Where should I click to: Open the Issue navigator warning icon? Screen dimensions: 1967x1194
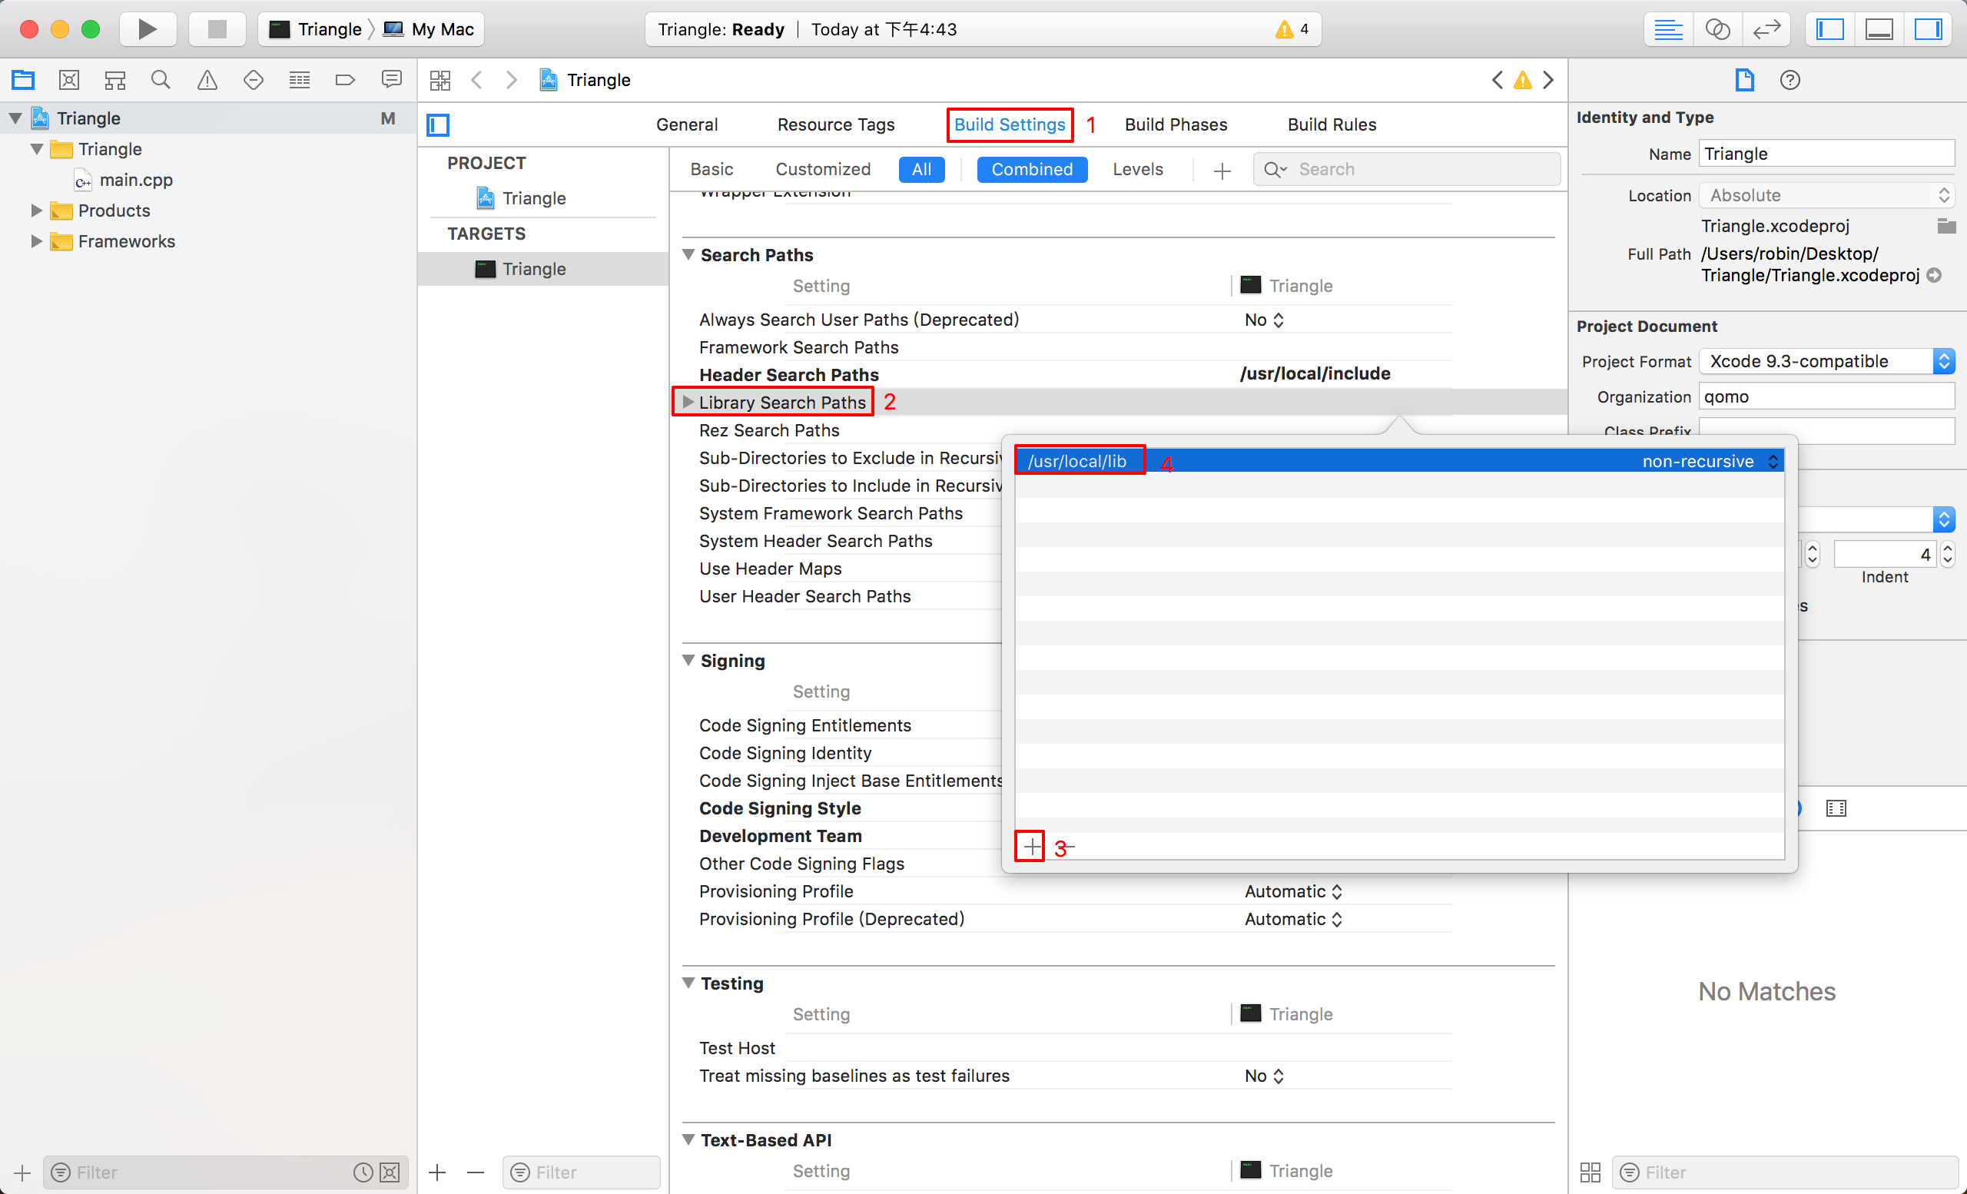(207, 80)
